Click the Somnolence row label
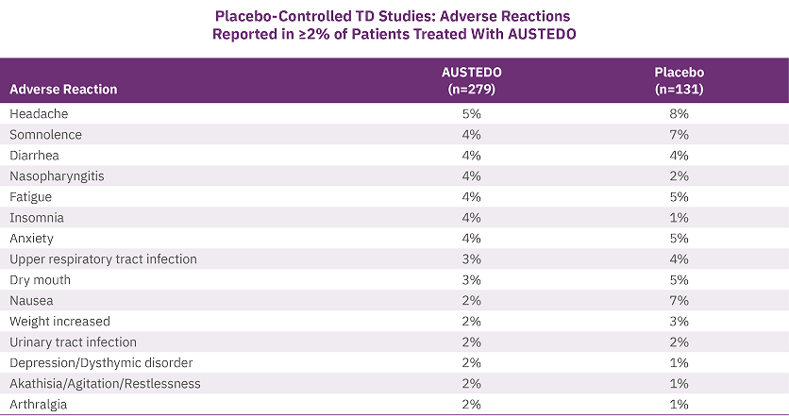 point(46,134)
